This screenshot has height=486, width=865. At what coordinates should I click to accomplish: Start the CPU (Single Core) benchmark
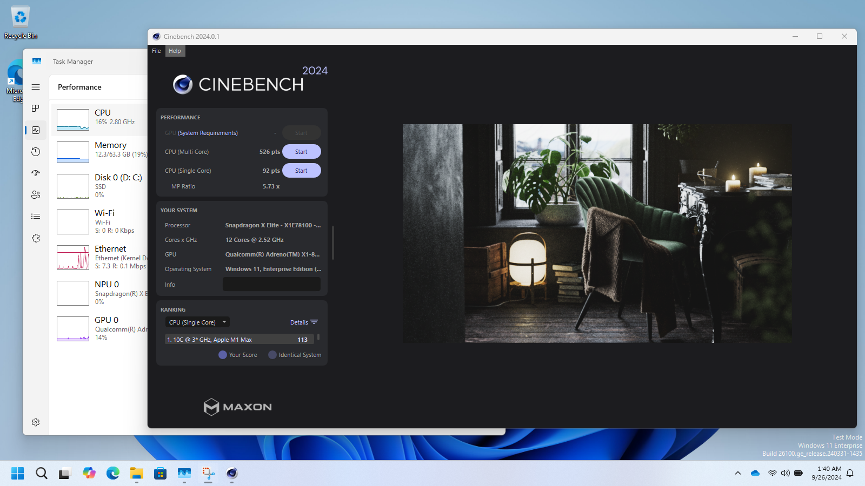coord(301,171)
